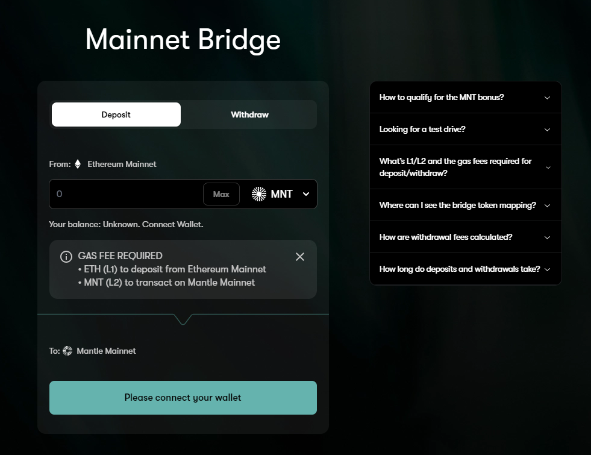The image size is (591, 455).
Task: Expand the L1/L2 gas fees question
Action: pos(455,167)
